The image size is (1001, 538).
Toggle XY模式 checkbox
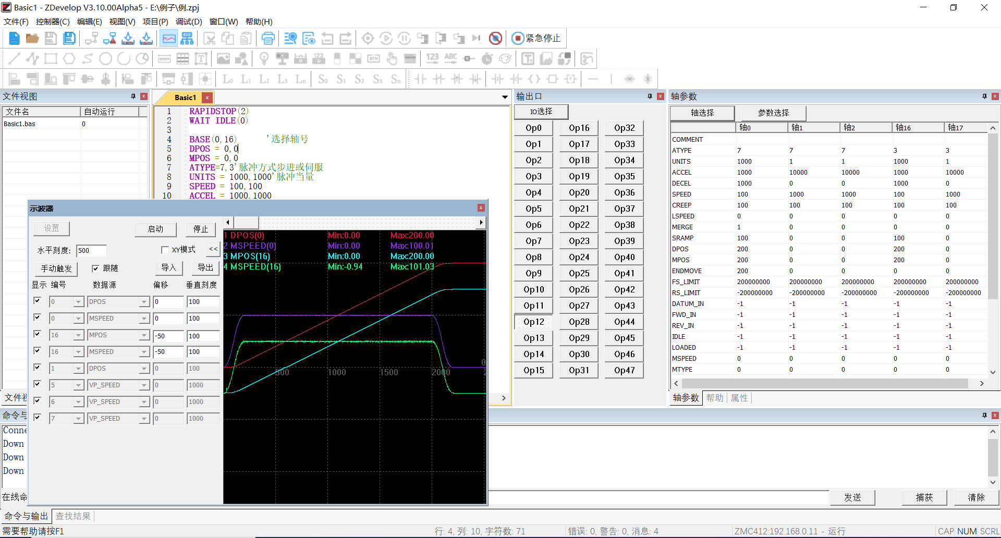tap(165, 250)
